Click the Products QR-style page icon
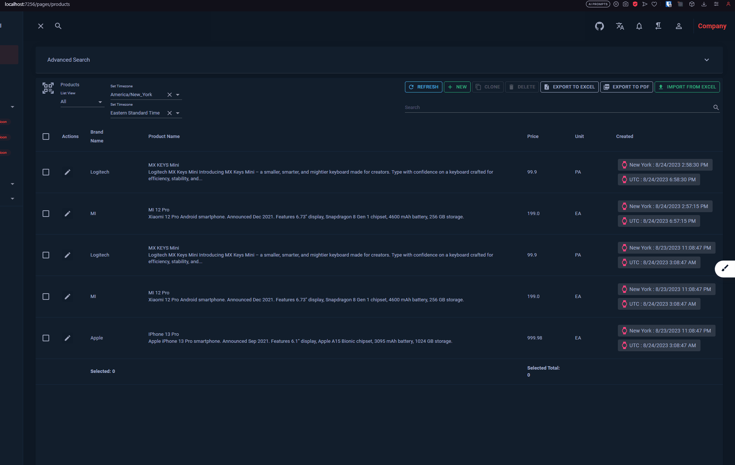Image resolution: width=735 pixels, height=465 pixels. click(x=48, y=88)
